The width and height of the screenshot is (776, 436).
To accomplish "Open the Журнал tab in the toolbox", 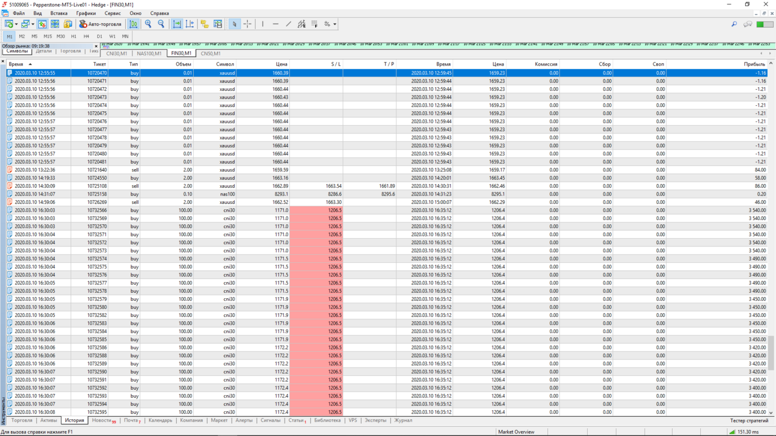I will pyautogui.click(x=403, y=420).
